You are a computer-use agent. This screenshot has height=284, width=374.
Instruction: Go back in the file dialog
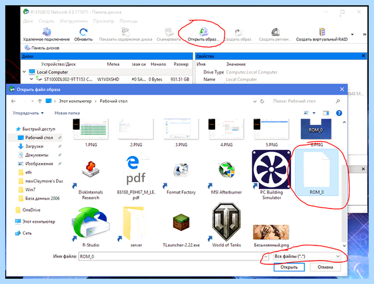click(x=13, y=101)
